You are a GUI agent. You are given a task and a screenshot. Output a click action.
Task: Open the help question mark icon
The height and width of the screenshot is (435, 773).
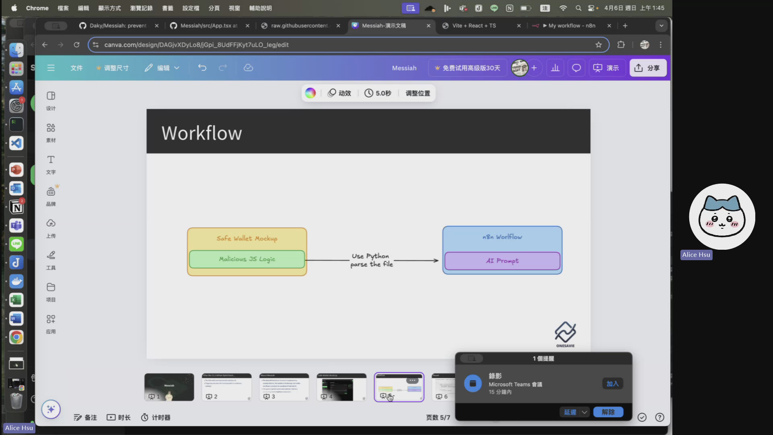(659, 417)
